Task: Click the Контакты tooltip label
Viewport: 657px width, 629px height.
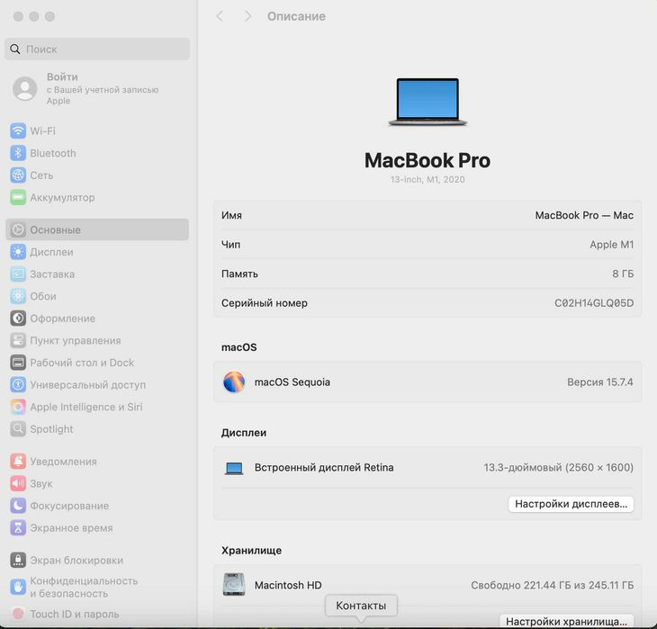Action: pos(361,606)
